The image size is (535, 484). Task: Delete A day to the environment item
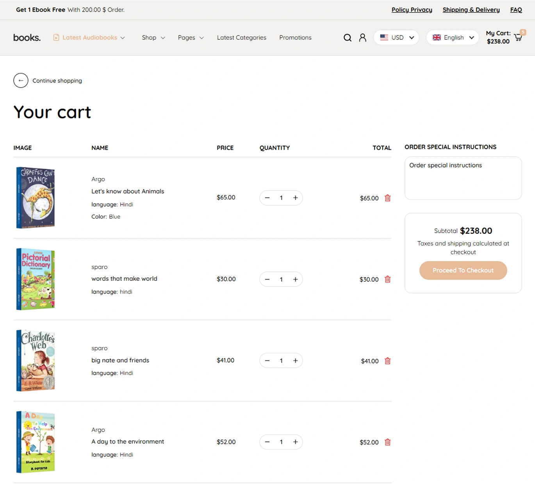pyautogui.click(x=387, y=442)
